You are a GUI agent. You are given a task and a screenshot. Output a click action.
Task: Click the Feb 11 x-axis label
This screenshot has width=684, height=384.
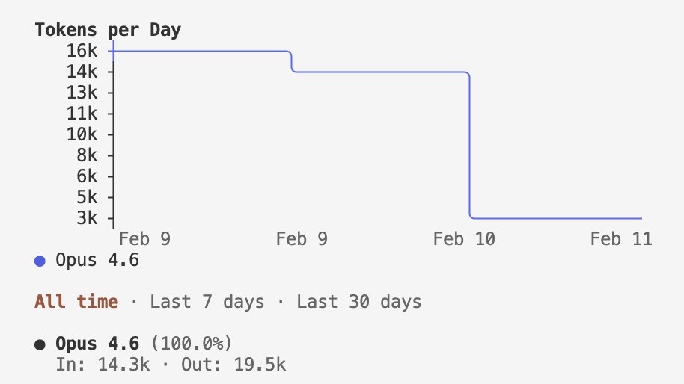(621, 239)
